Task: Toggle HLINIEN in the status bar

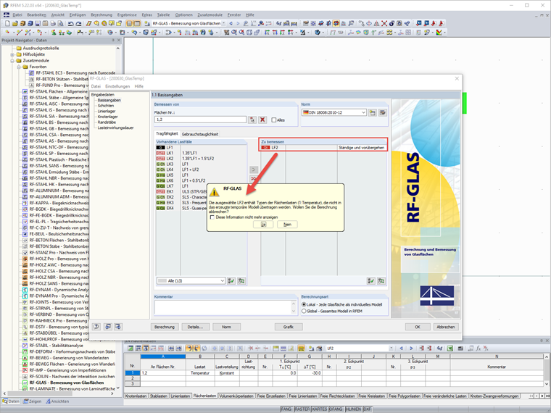Action: click(x=353, y=409)
